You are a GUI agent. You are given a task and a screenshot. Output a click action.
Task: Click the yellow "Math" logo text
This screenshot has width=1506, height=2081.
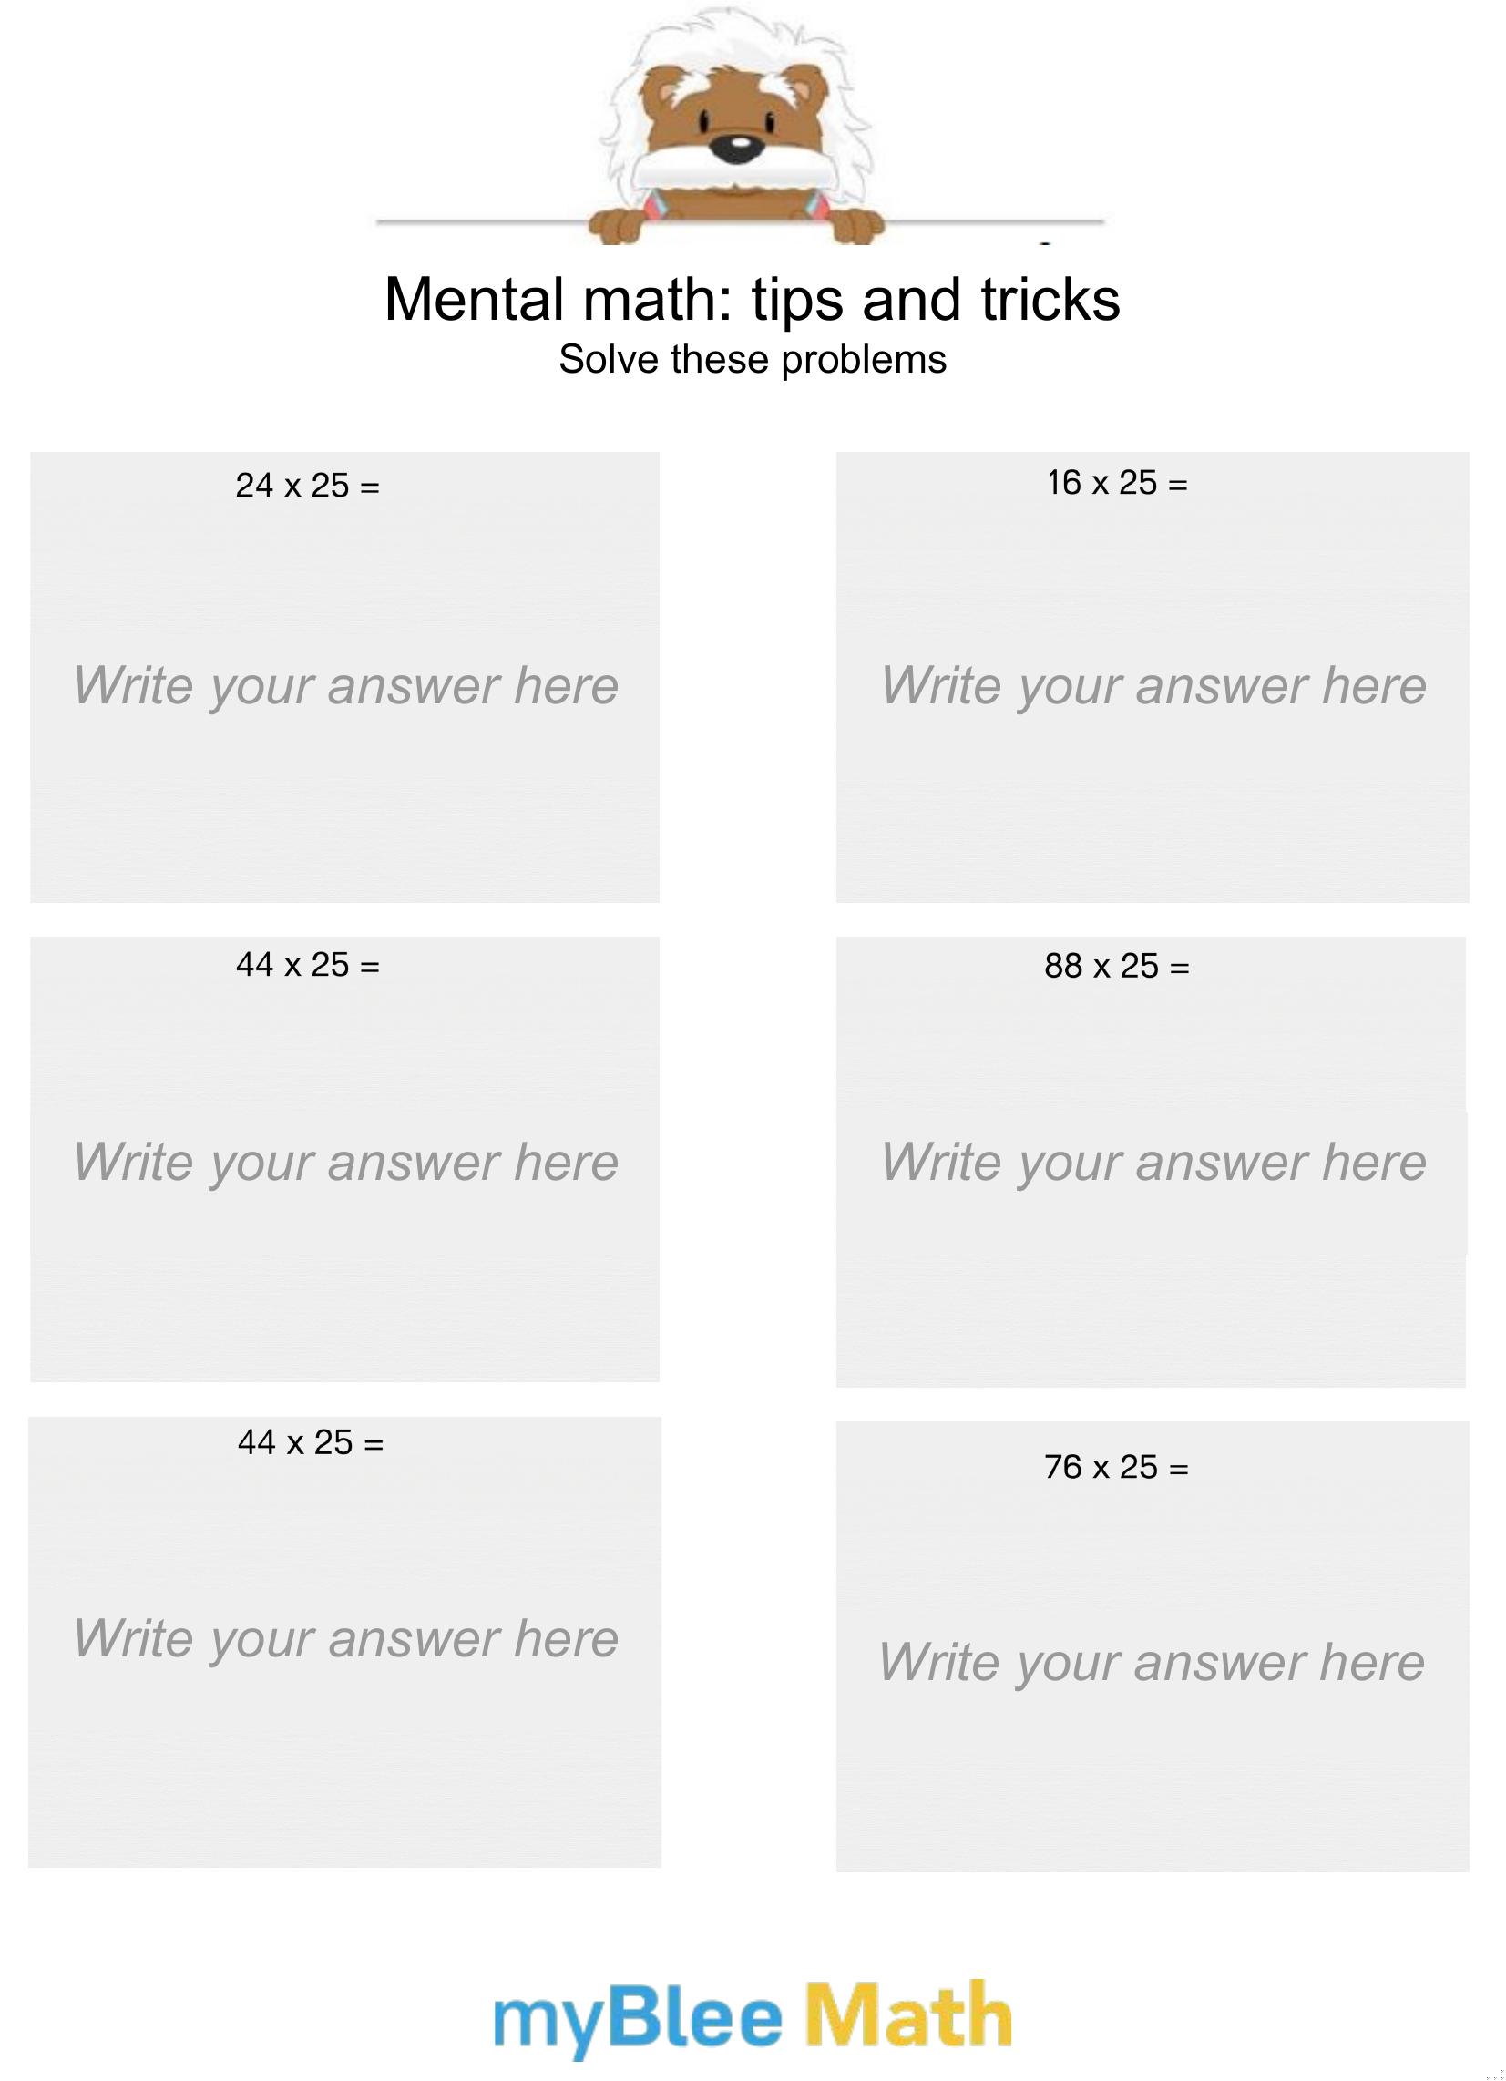[x=907, y=2014]
